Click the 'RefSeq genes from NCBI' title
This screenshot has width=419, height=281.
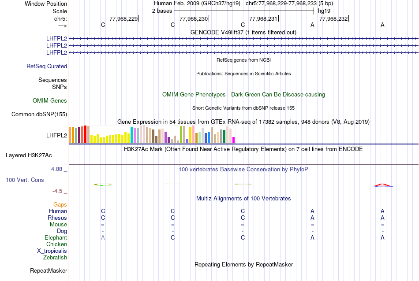coord(244,60)
